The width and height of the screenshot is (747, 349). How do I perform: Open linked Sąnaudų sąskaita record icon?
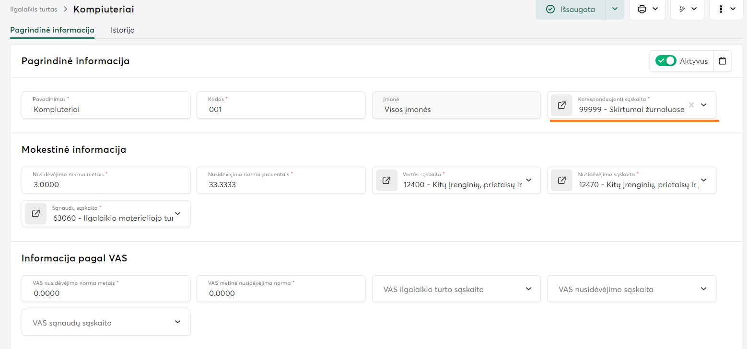35,214
